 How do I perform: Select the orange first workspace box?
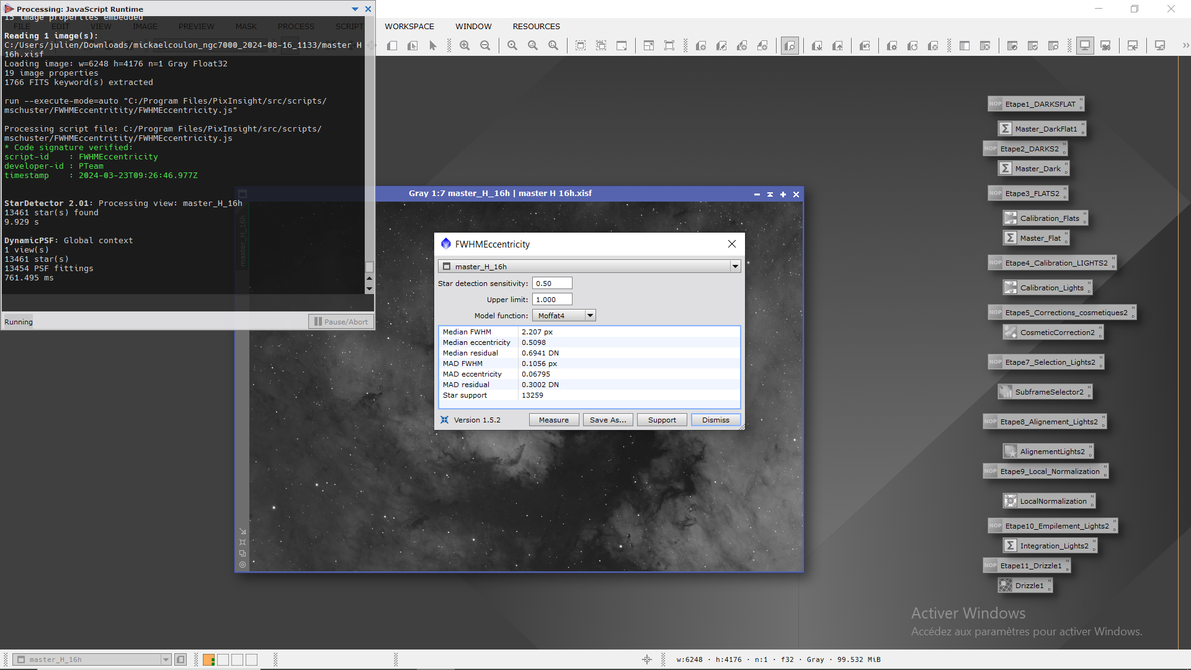click(x=208, y=659)
